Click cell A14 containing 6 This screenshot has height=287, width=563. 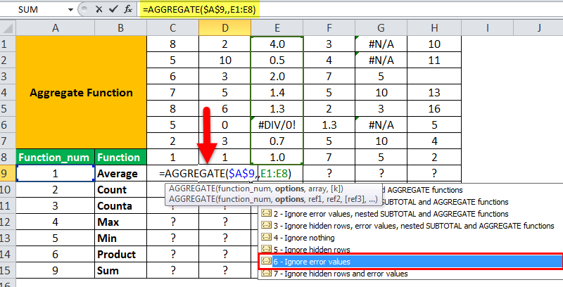click(x=56, y=254)
